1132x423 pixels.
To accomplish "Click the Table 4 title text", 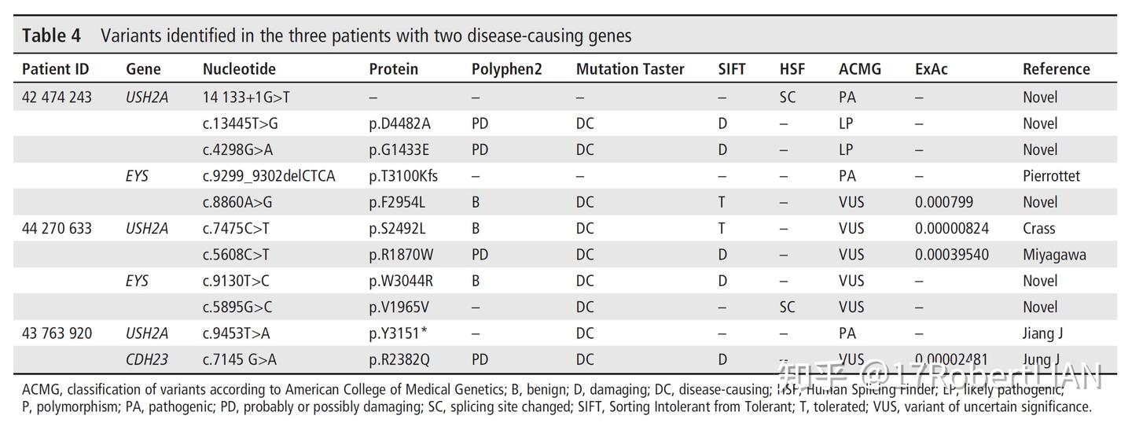I will [x=326, y=35].
